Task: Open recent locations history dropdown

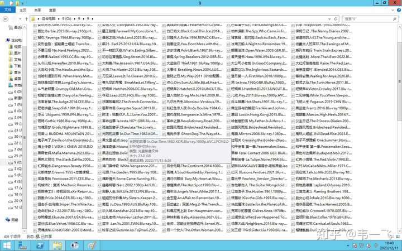Action: pos(20,19)
